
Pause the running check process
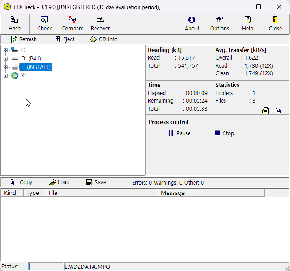[x=179, y=133]
